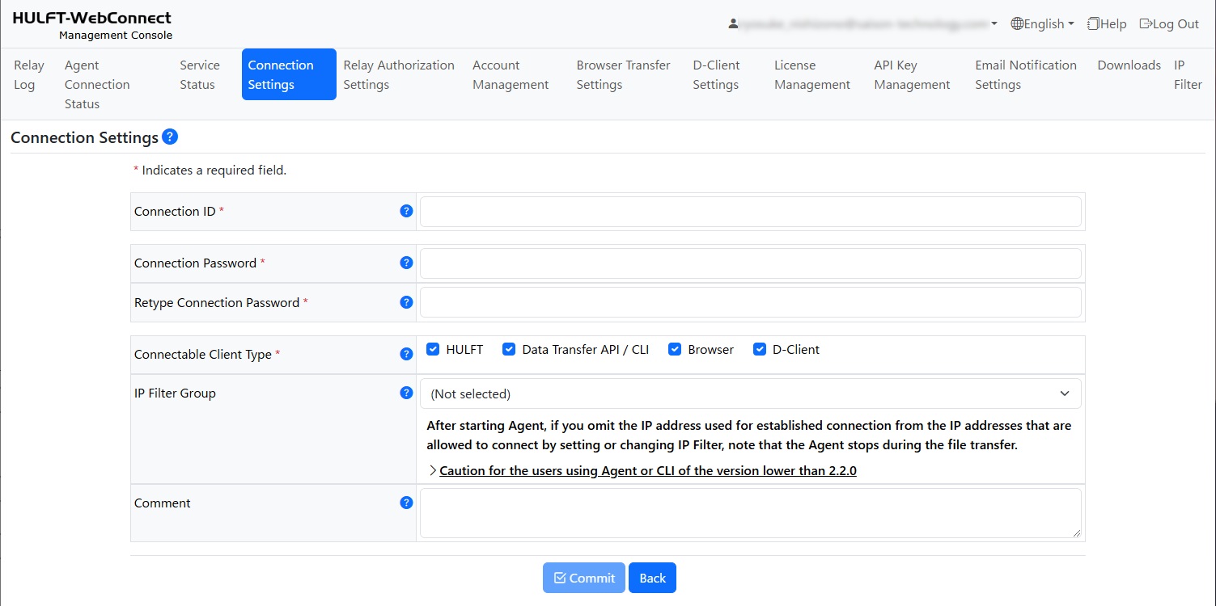1216x606 pixels.
Task: Click the Back button
Action: click(652, 578)
